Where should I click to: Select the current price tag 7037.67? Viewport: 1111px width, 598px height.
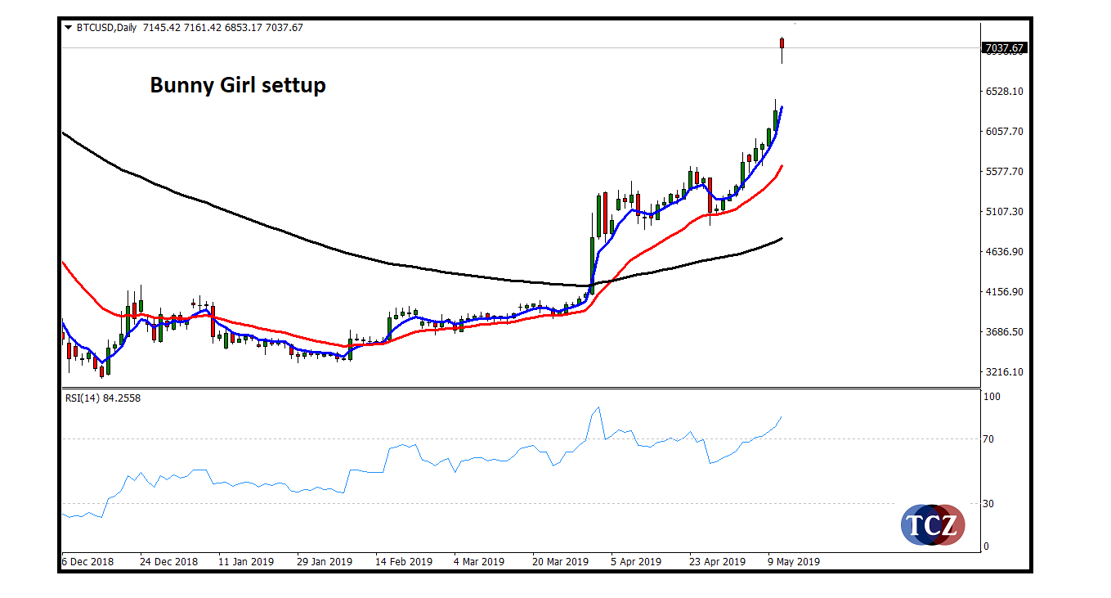[1004, 48]
